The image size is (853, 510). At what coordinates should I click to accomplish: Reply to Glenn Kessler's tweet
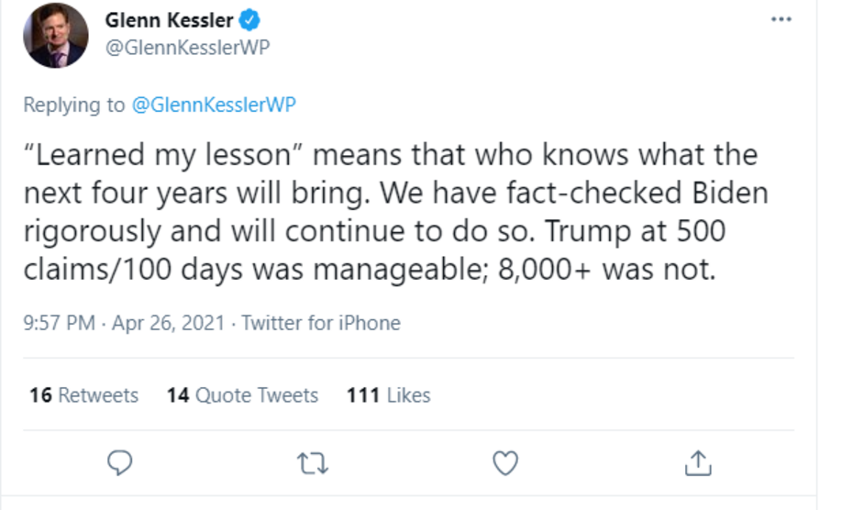(x=120, y=464)
